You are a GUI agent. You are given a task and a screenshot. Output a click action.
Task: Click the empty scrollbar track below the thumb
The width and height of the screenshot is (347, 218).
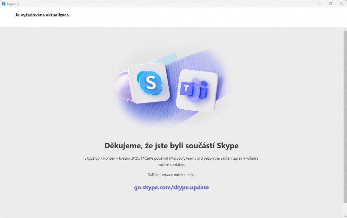345,208
